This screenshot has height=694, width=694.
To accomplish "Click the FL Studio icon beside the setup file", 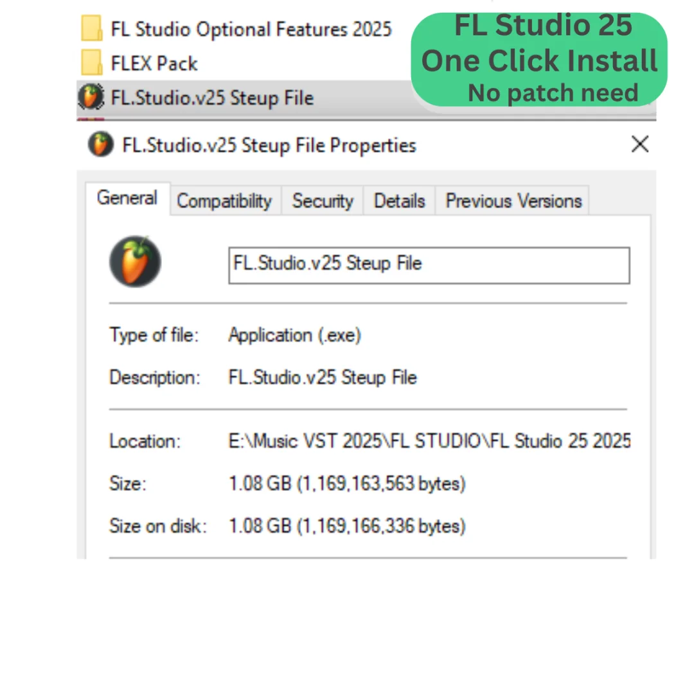I will (91, 98).
